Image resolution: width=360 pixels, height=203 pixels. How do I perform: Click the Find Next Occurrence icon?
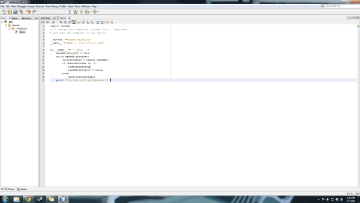(x=69, y=22)
